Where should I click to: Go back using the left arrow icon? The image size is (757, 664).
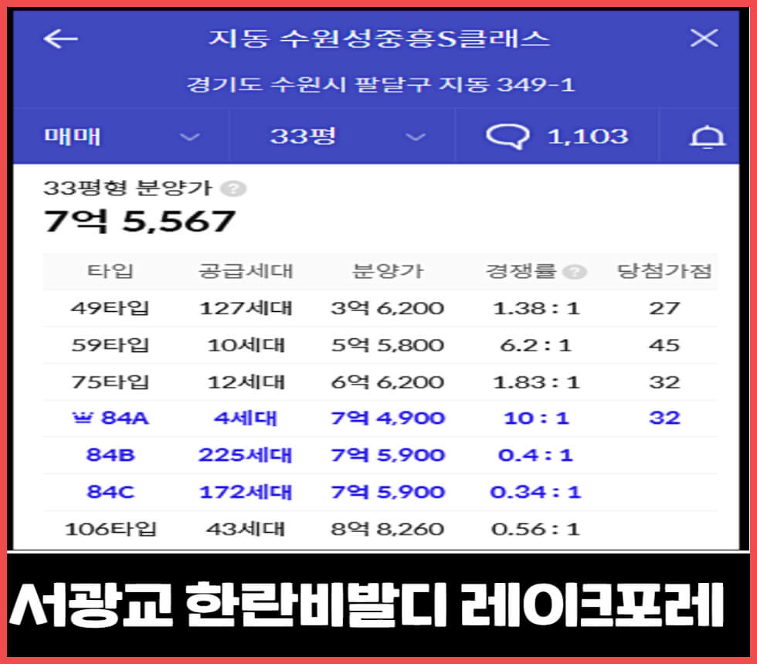(x=60, y=39)
